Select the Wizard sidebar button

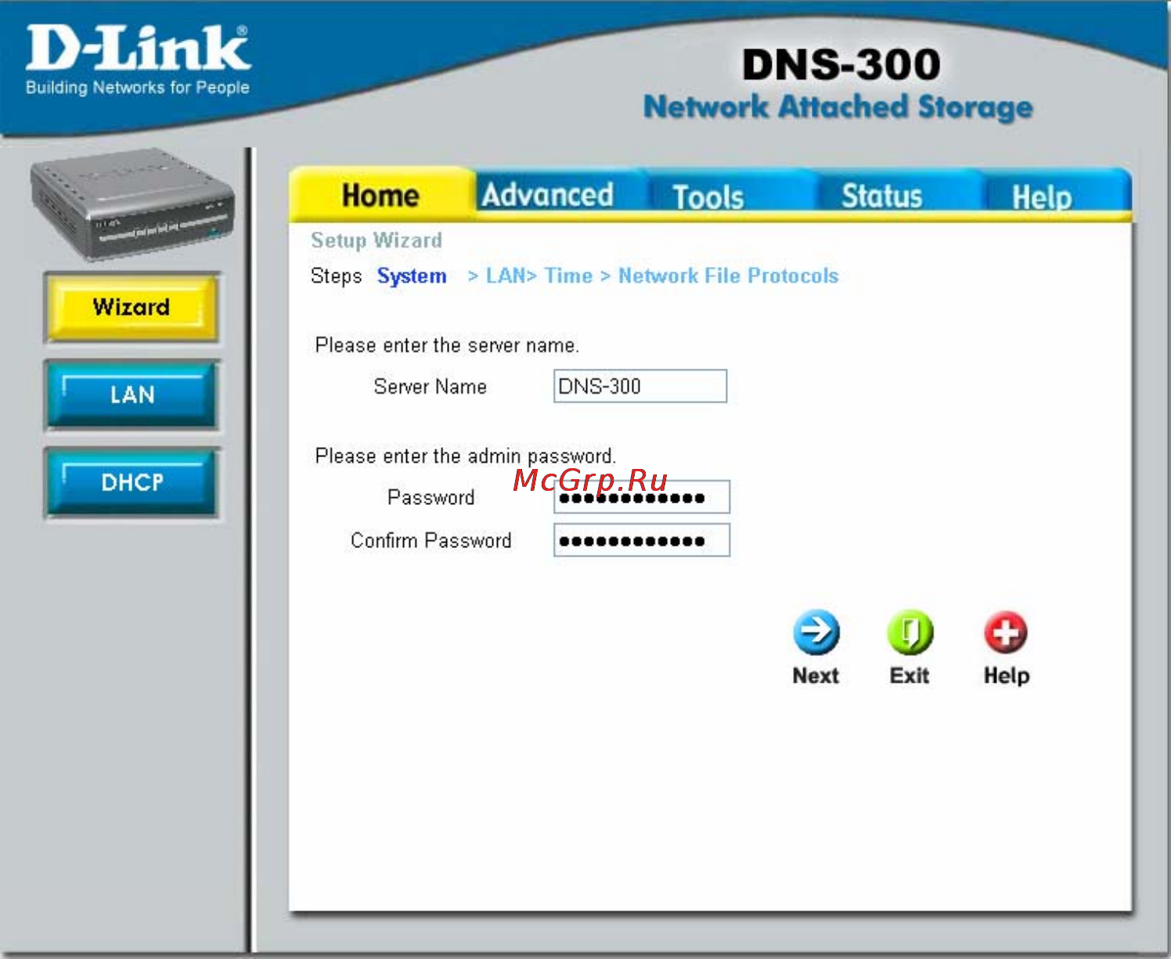[132, 307]
